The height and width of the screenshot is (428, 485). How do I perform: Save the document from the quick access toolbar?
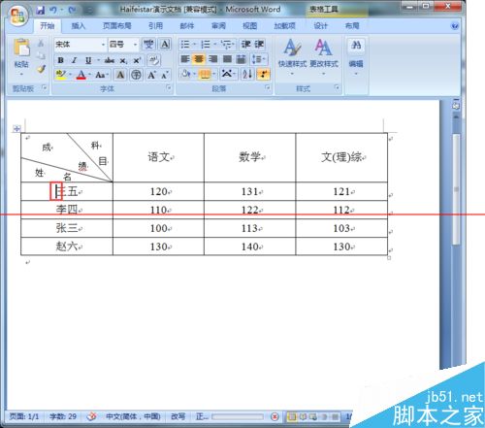[x=41, y=10]
